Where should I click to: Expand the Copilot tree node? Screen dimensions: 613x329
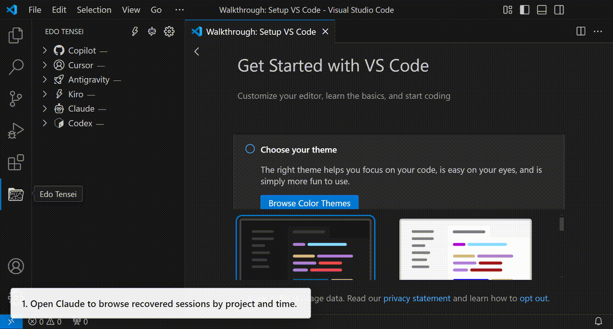point(45,51)
